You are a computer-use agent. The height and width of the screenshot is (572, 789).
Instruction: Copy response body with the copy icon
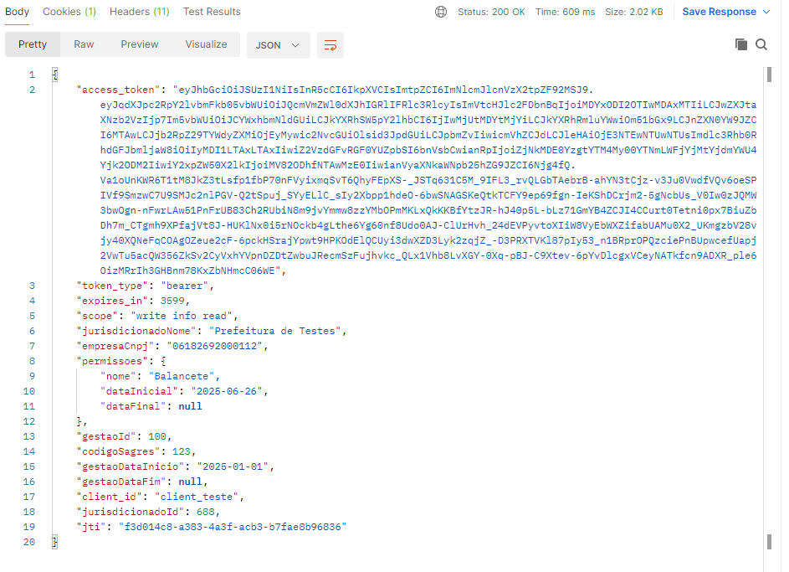740,44
